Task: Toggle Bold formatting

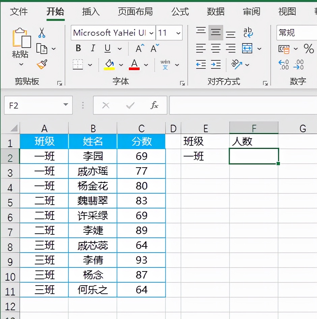Action: point(78,49)
